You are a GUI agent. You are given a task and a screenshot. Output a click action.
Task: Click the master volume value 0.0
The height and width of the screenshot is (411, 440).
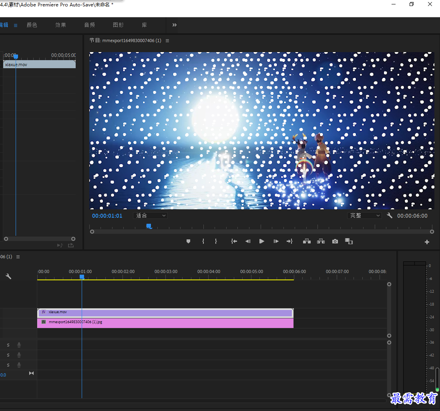coord(3,375)
